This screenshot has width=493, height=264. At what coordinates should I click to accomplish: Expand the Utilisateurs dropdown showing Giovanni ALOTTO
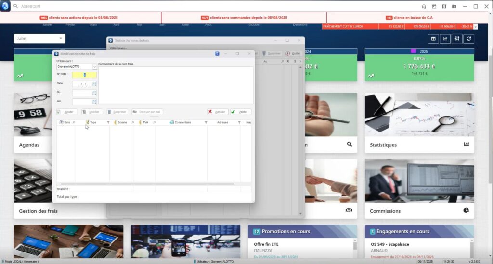pos(94,67)
